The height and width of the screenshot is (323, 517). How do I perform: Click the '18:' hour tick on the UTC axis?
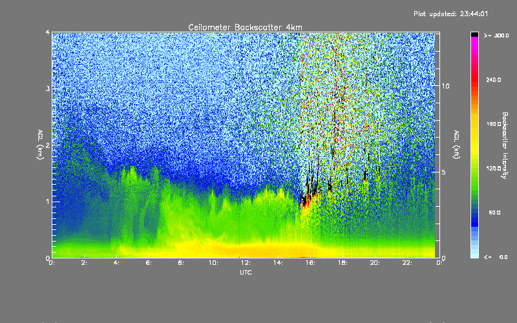(343, 263)
